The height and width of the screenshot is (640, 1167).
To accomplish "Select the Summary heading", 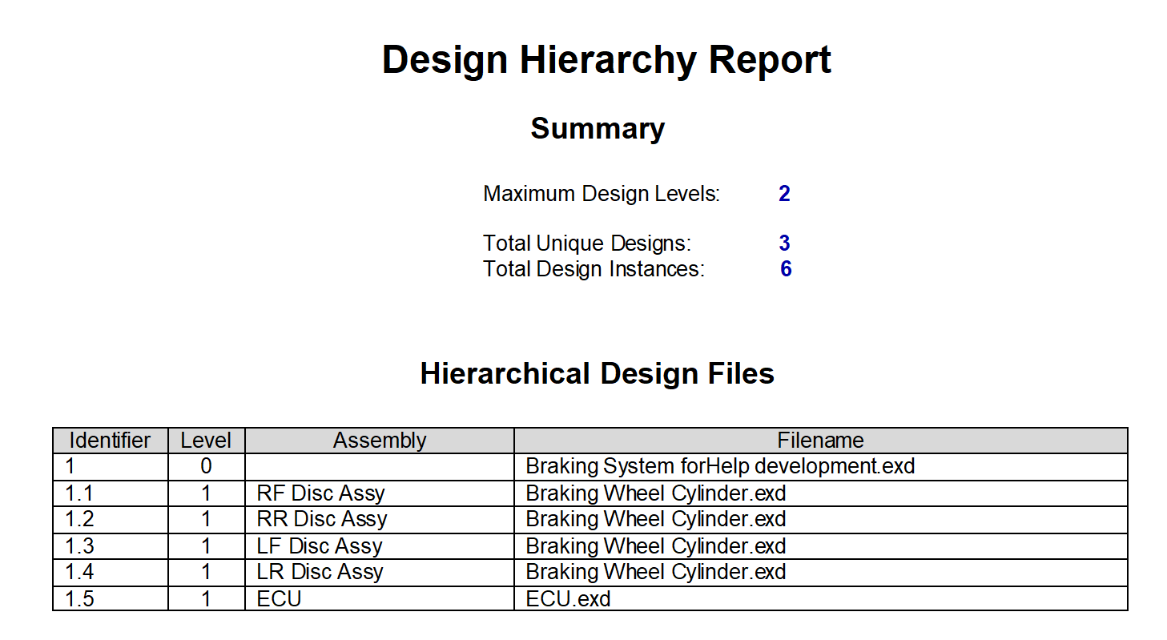I will [x=598, y=128].
